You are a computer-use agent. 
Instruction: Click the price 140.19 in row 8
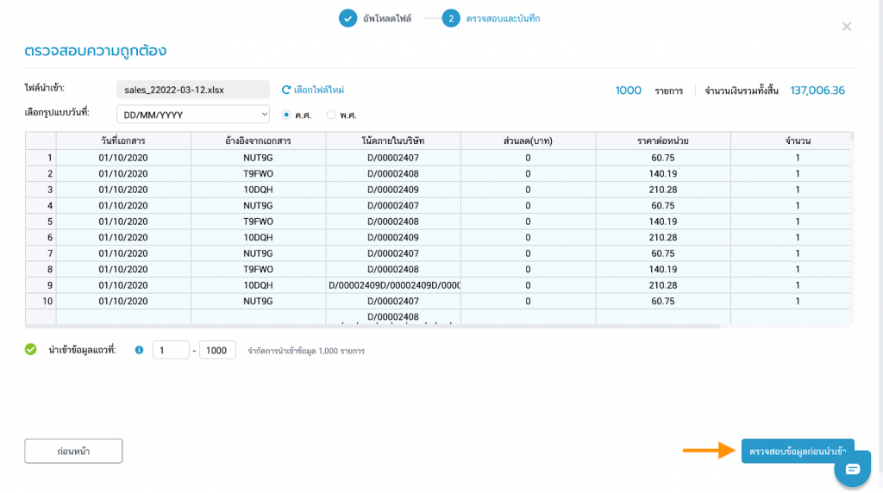663,269
